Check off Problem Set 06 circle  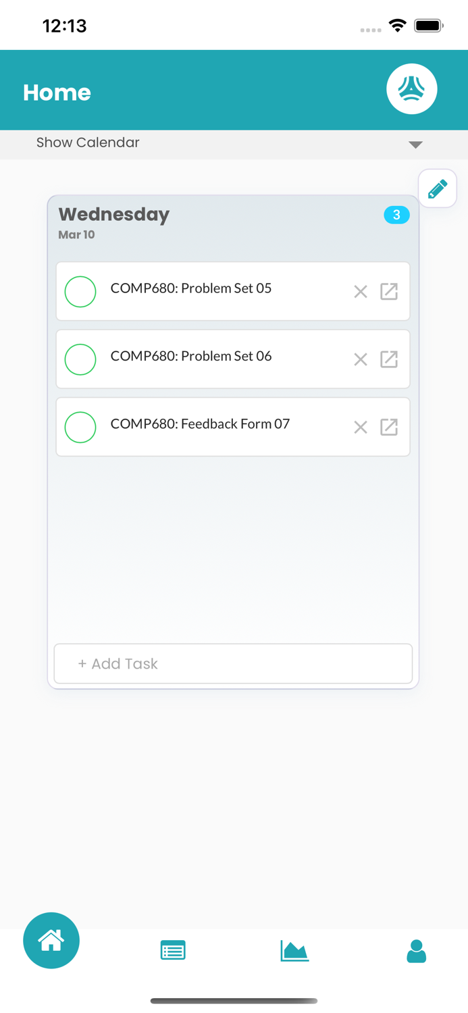point(80,359)
